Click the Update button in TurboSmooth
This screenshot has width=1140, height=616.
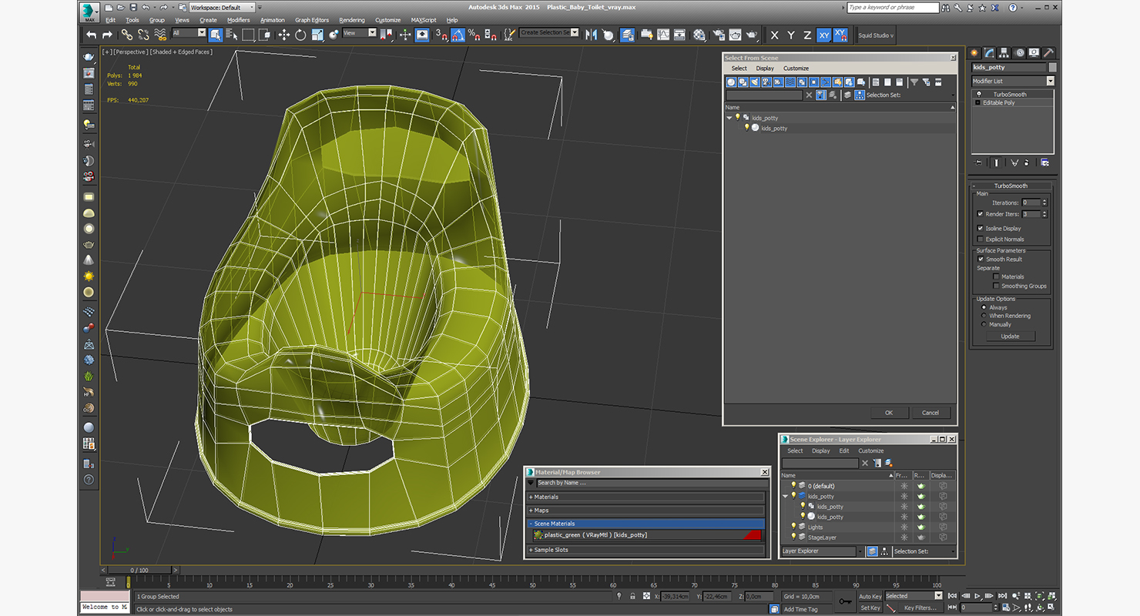(x=1010, y=336)
